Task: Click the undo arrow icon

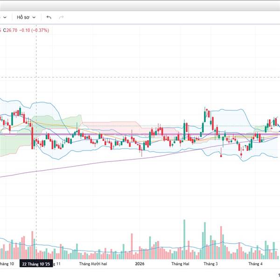Action: [x=49, y=17]
